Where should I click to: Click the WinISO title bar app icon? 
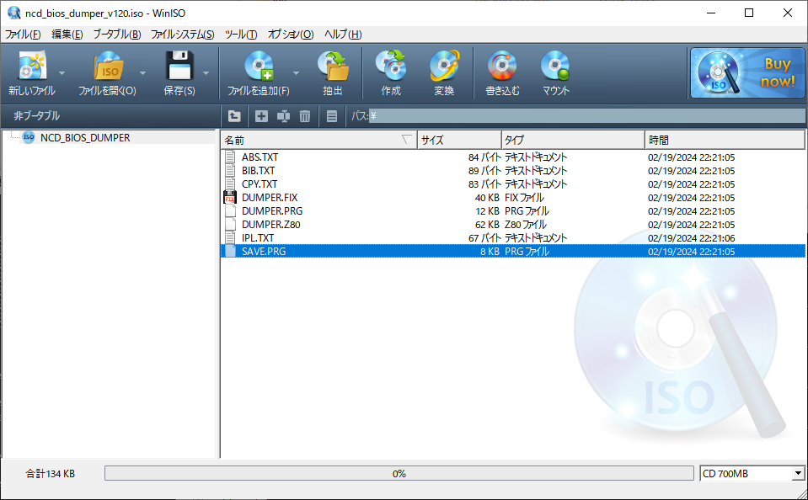[14, 13]
